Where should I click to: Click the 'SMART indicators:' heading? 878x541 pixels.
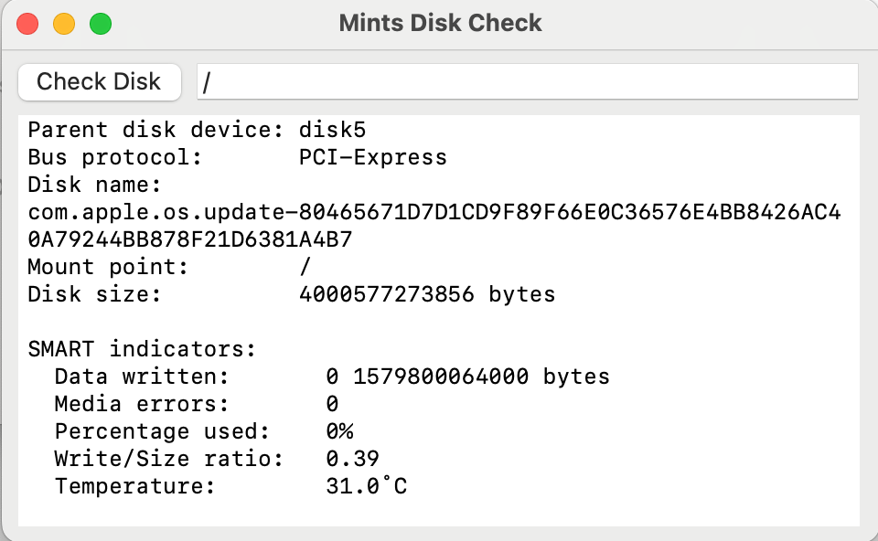pyautogui.click(x=143, y=349)
